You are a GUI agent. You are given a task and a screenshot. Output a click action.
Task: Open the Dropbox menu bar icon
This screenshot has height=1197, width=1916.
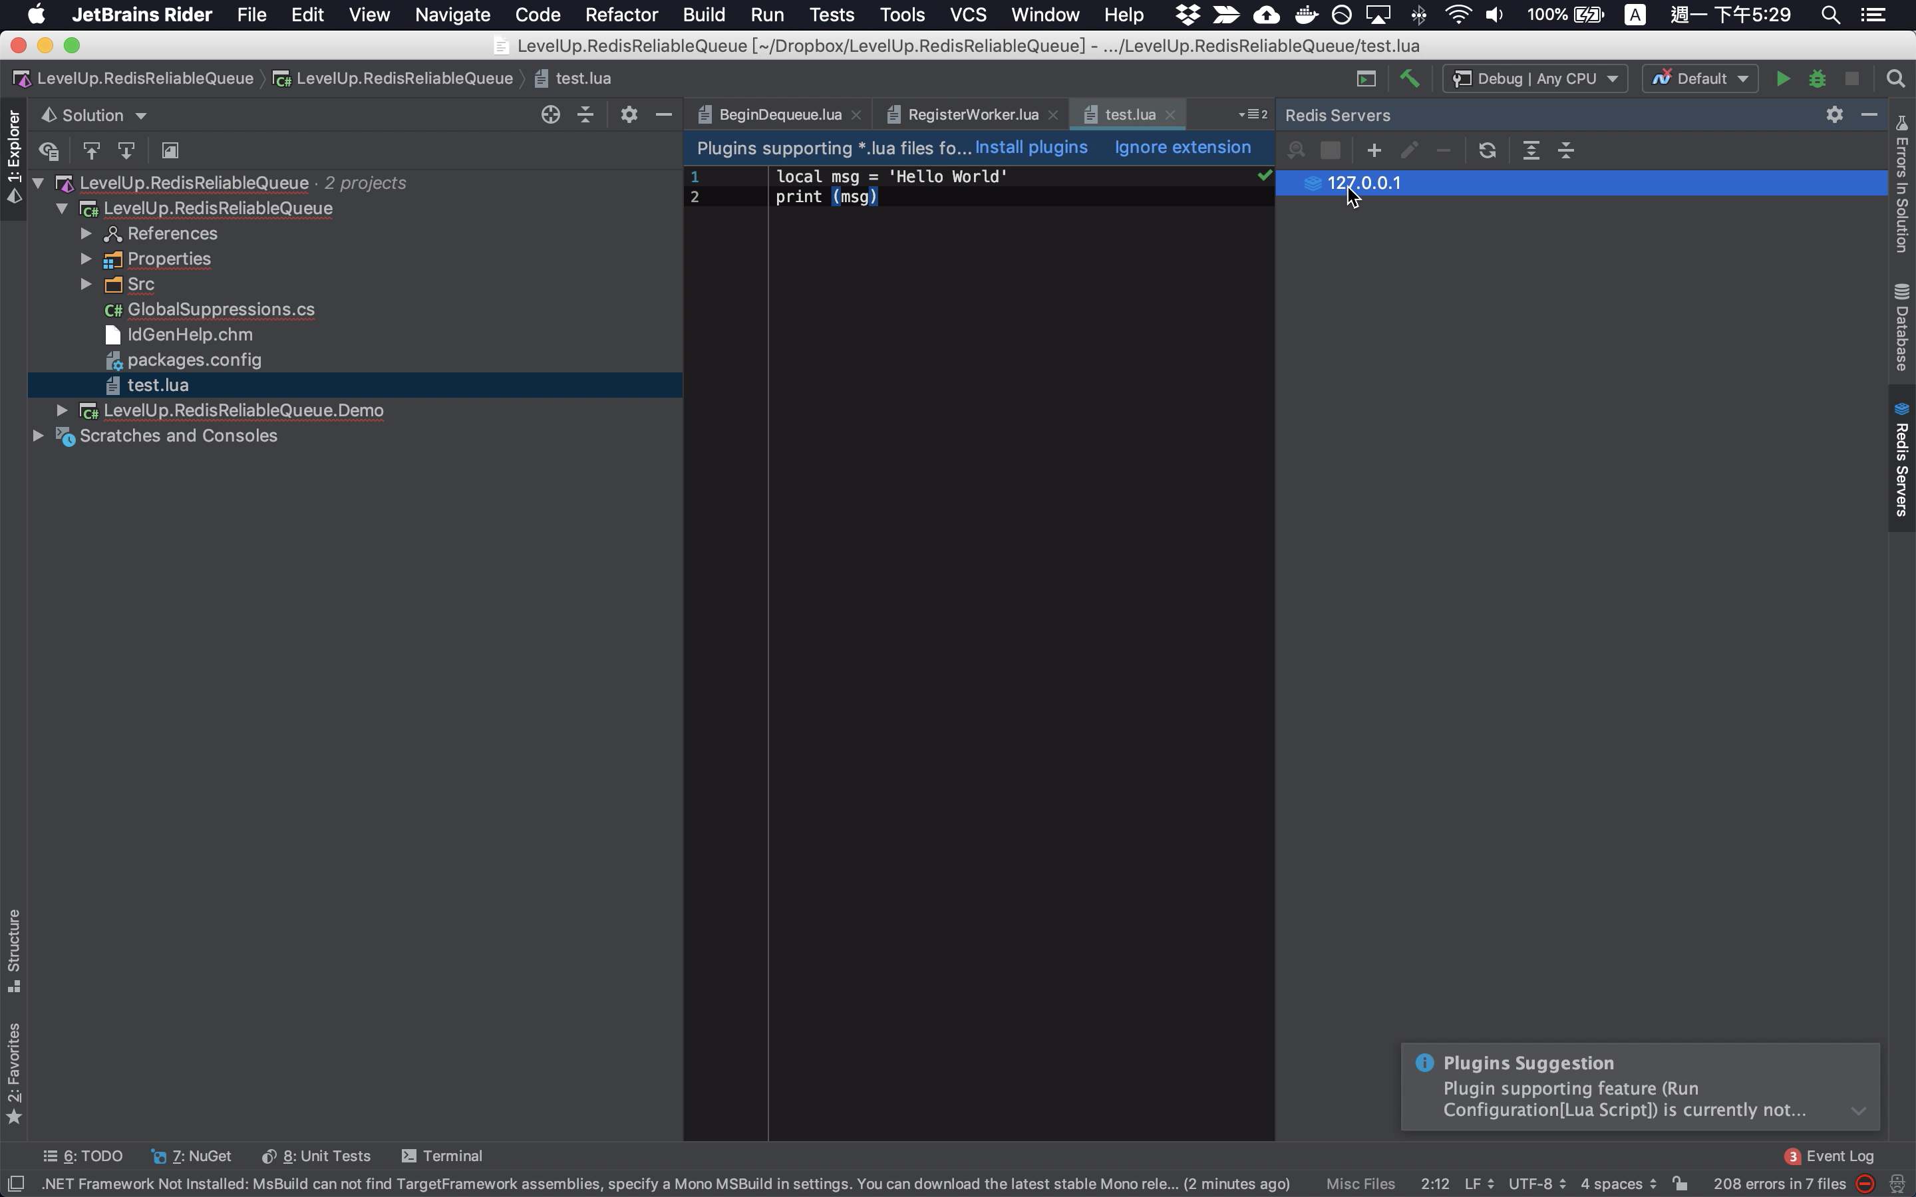click(x=1187, y=14)
